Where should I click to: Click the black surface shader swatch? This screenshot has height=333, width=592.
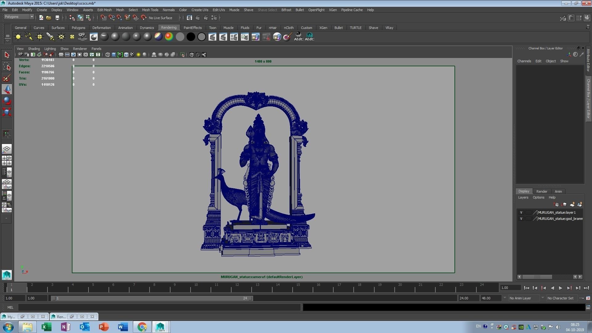[x=191, y=37]
